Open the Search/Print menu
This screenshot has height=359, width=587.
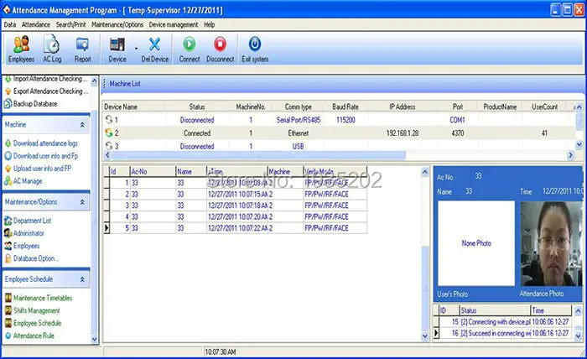[70, 24]
